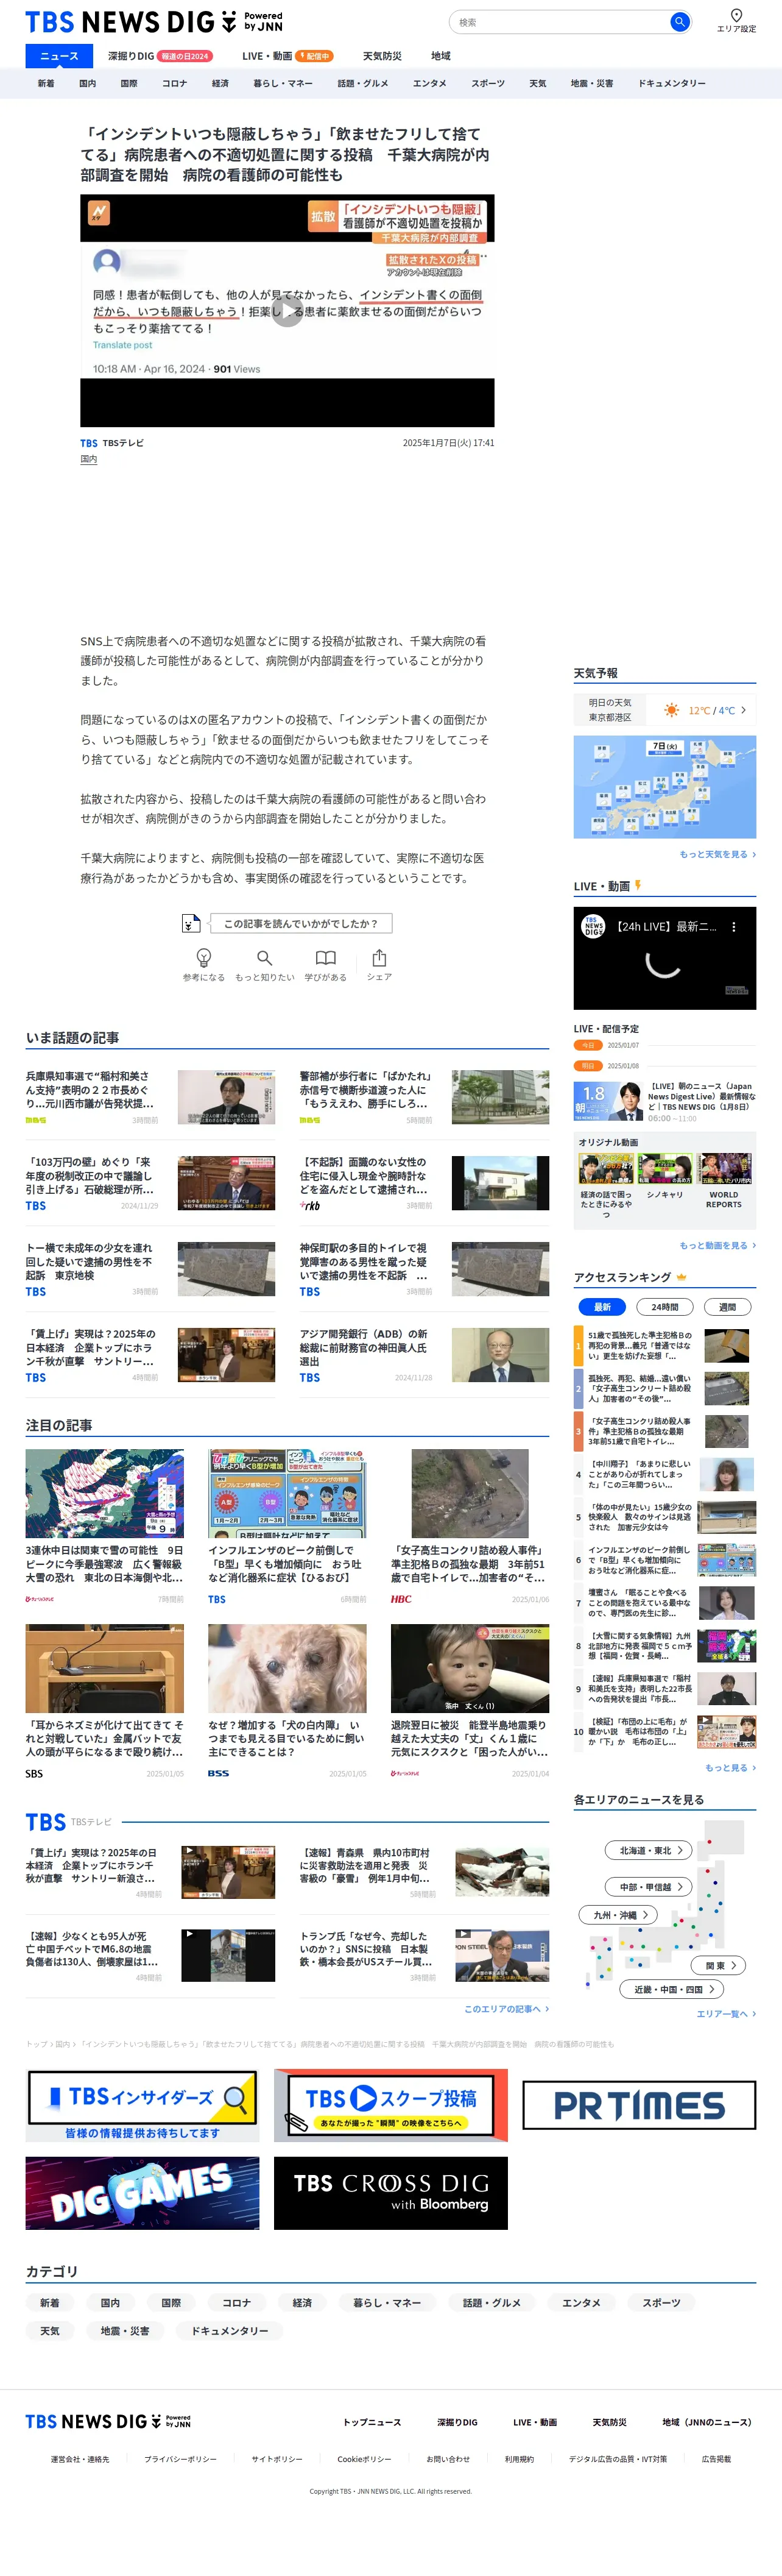Select the 週間 ranking toggle
The height and width of the screenshot is (2576, 782).
727,1306
